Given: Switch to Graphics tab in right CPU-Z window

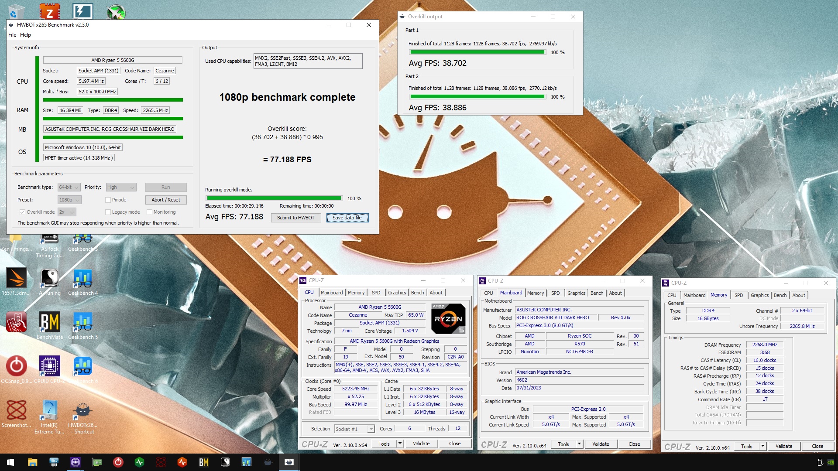Looking at the screenshot, I should pyautogui.click(x=759, y=295).
